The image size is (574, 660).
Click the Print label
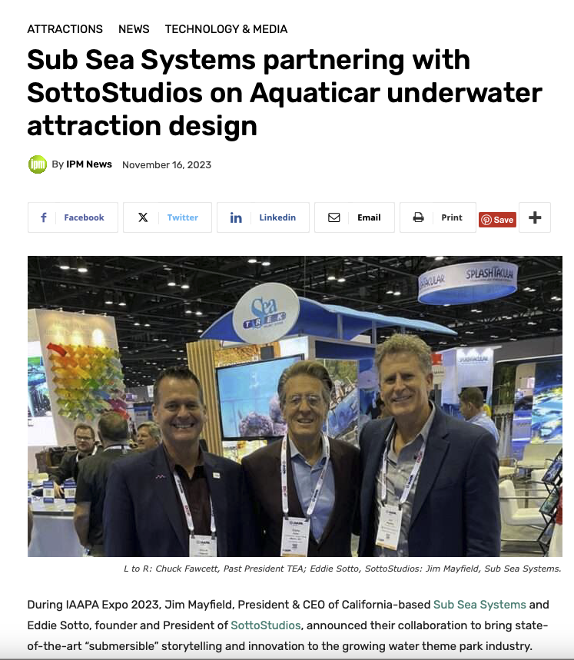tap(452, 217)
